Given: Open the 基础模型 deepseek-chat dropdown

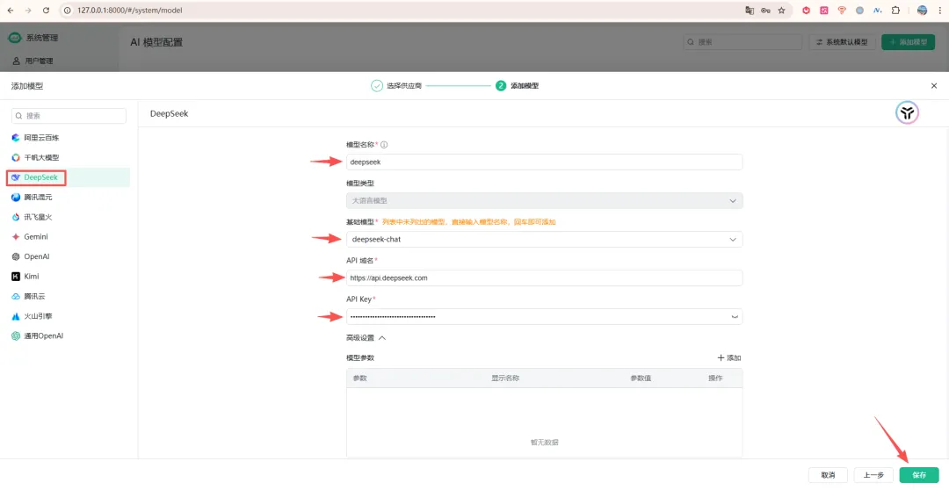Looking at the screenshot, I should pos(544,240).
